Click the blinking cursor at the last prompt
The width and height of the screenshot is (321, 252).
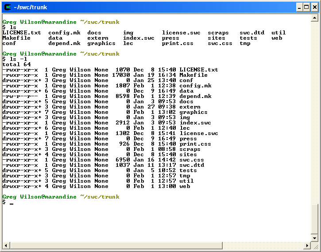(x=12, y=203)
